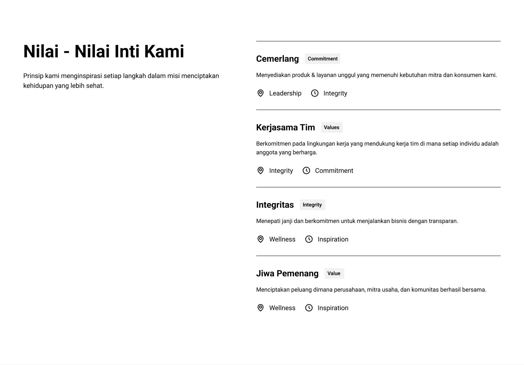Screen dimensions: 524x365
Task: Click the Integrity tag beside Integritas heading
Action: 312,205
